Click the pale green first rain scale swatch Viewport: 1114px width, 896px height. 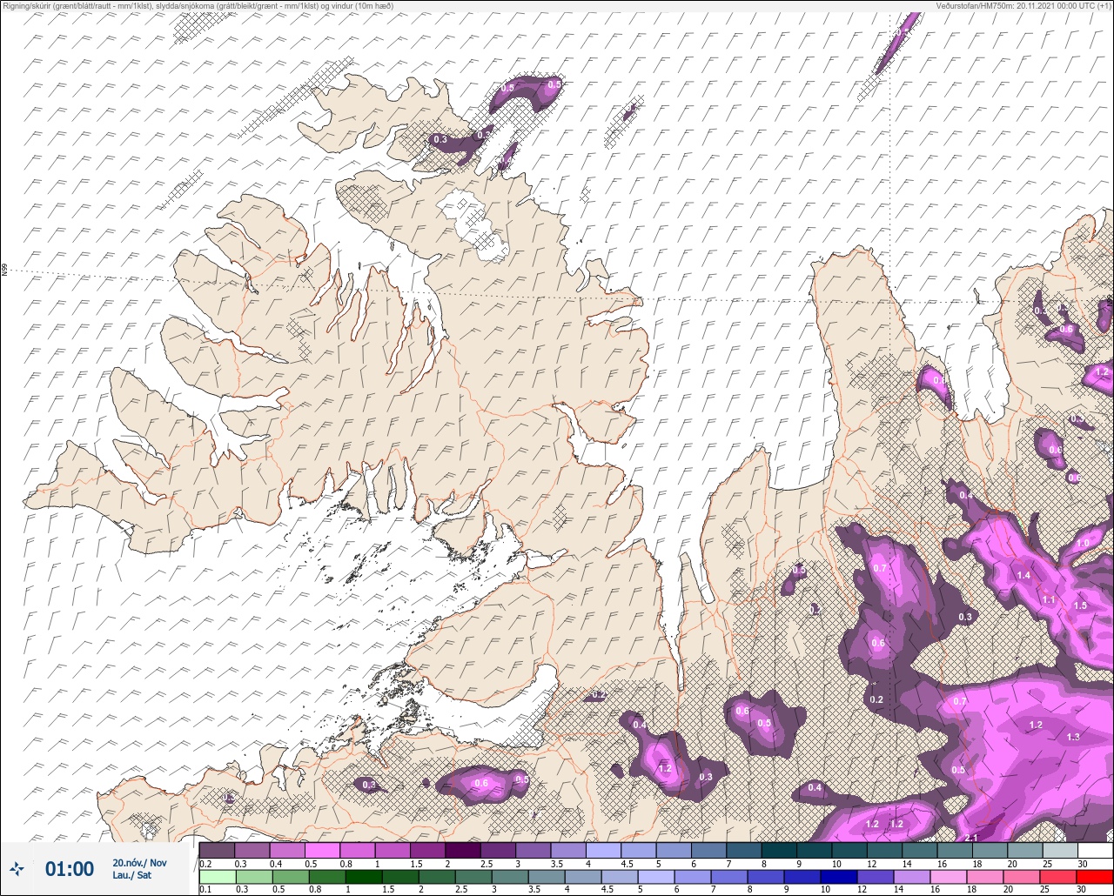click(x=217, y=875)
